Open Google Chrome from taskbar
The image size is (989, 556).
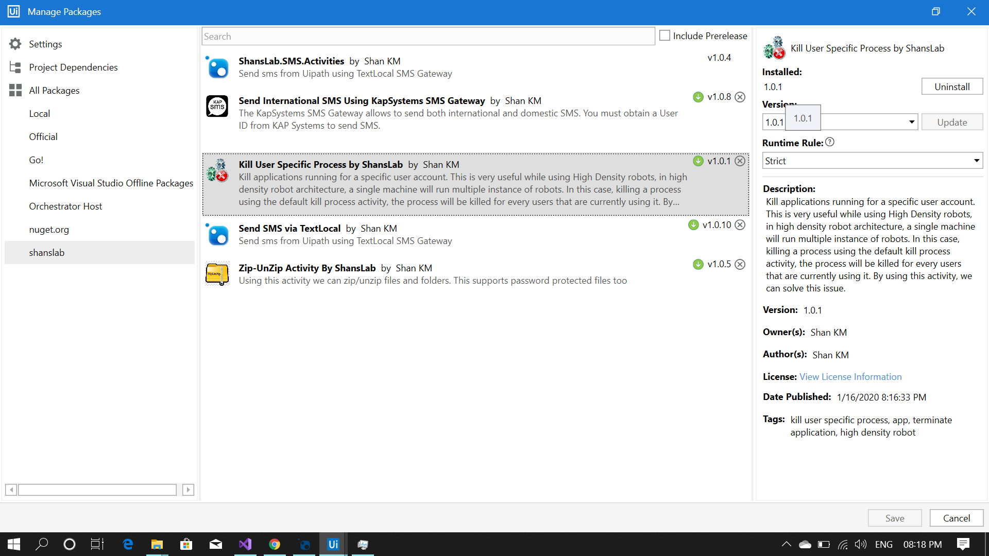pos(275,544)
